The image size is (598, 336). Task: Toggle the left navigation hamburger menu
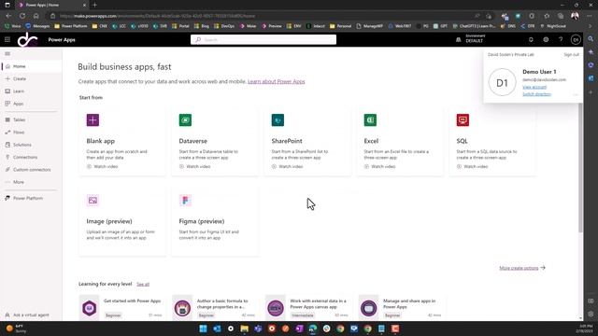pyautogui.click(x=7, y=54)
